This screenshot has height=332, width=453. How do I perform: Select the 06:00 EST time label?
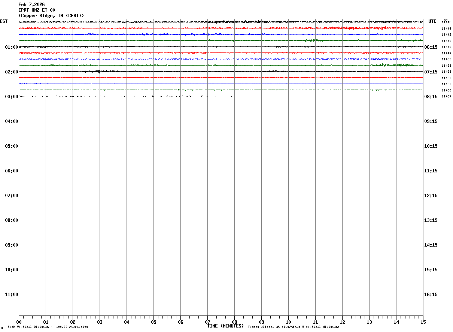click(x=12, y=171)
